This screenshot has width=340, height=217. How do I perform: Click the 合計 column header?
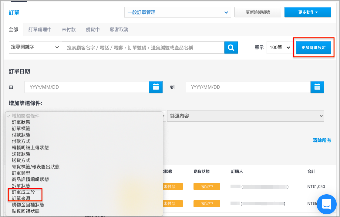[x=311, y=172]
